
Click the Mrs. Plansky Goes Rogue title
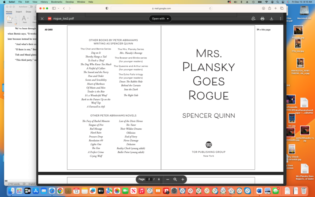click(x=209, y=74)
